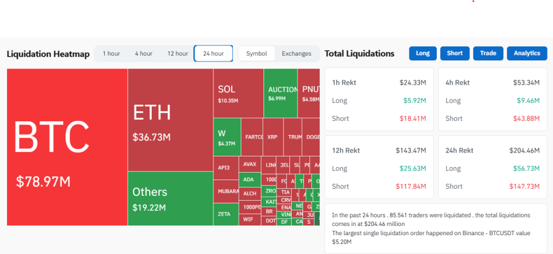Select the green W heatmap tile

click(226, 137)
